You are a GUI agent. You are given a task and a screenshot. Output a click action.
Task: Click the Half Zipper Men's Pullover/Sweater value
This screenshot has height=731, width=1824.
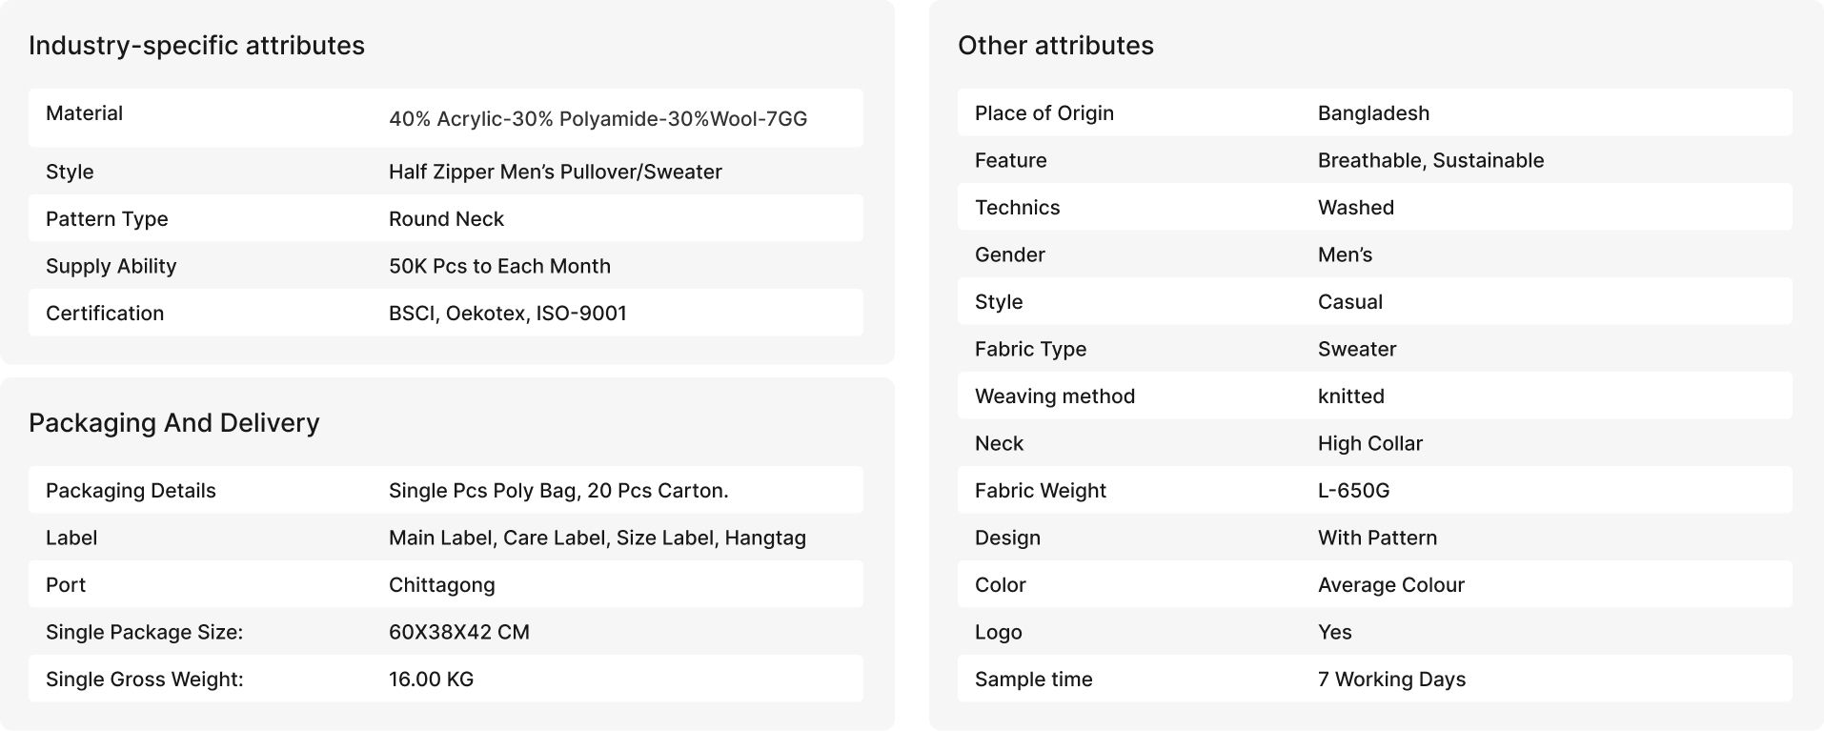555,172
